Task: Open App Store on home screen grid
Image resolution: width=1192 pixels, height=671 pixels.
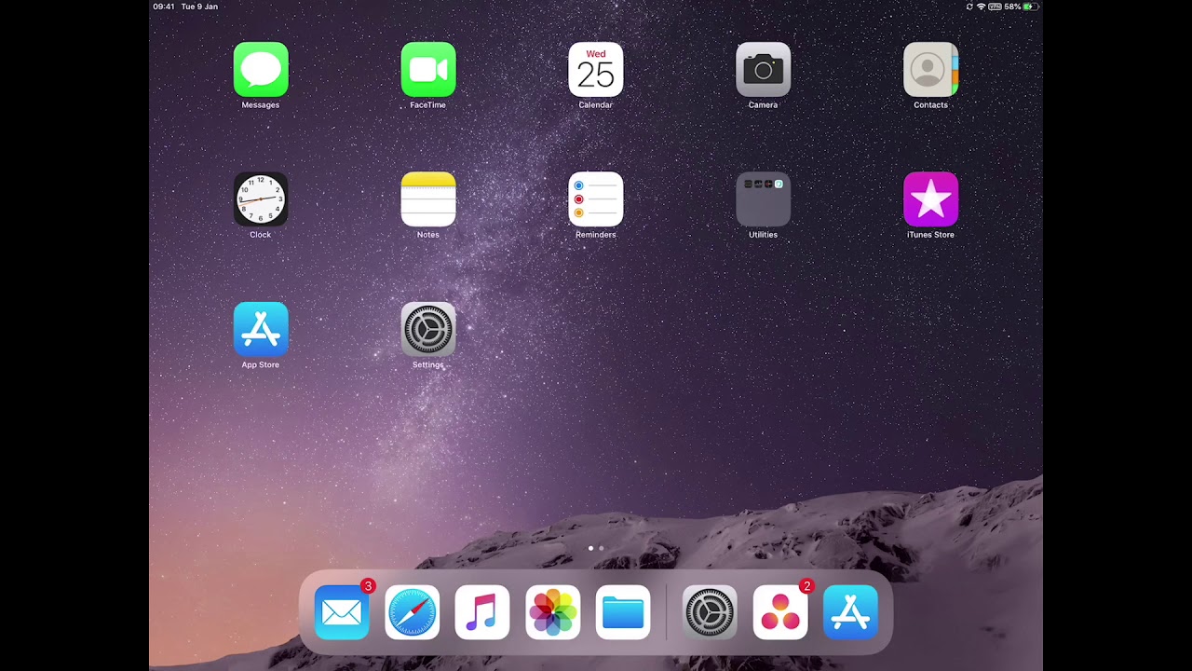Action: (x=261, y=329)
